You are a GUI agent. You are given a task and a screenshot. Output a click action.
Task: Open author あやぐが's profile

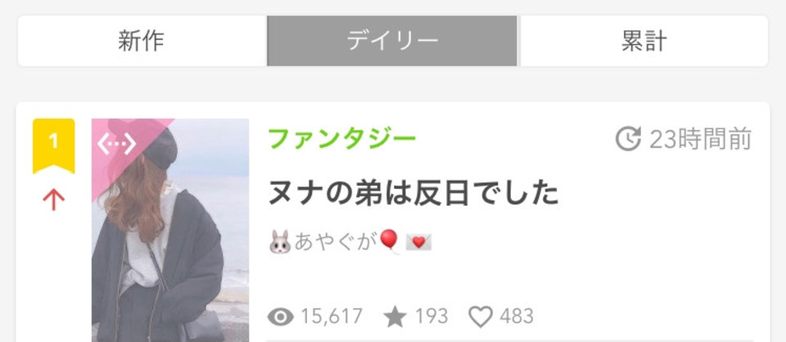335,241
